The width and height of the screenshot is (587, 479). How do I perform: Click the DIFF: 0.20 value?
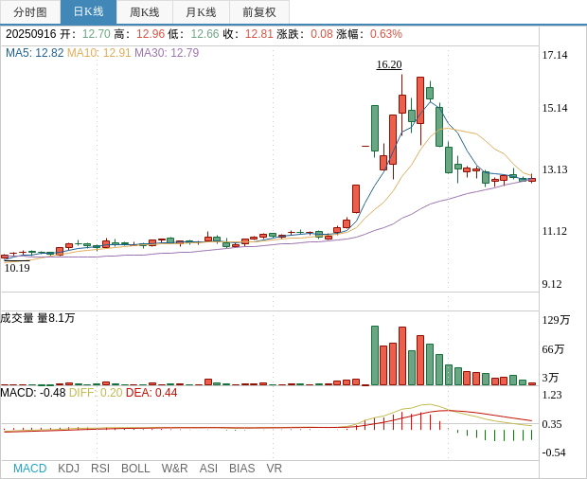[96, 393]
